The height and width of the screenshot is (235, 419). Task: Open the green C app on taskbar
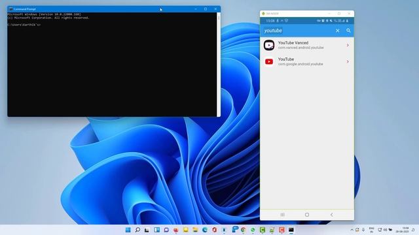(263, 230)
